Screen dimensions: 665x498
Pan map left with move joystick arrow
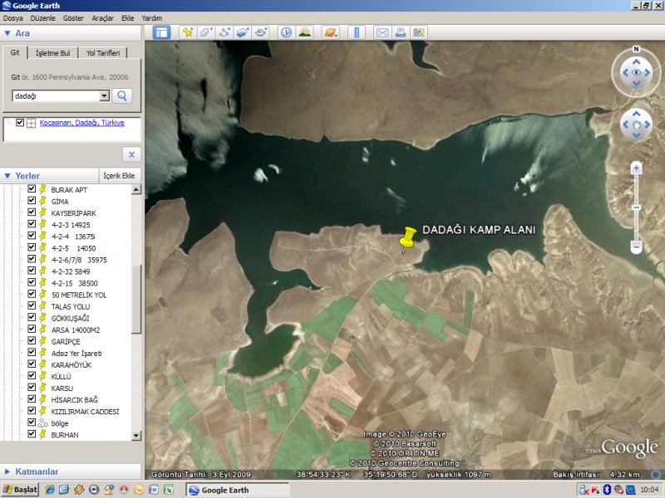coord(625,124)
